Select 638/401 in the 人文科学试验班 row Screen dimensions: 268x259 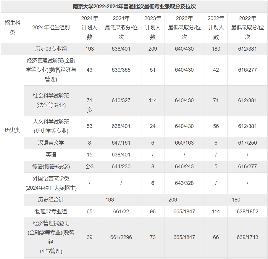pos(121,126)
